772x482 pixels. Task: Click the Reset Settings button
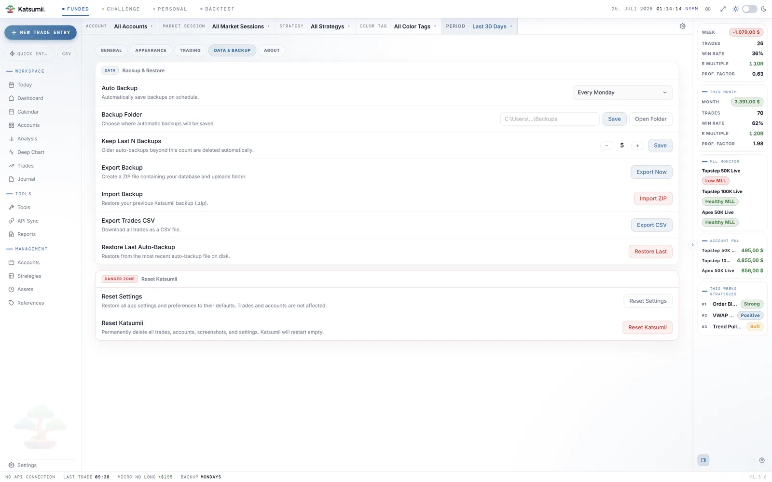[x=648, y=301]
